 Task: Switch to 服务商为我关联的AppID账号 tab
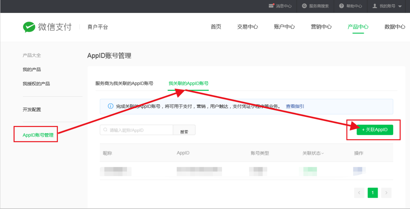pos(124,83)
